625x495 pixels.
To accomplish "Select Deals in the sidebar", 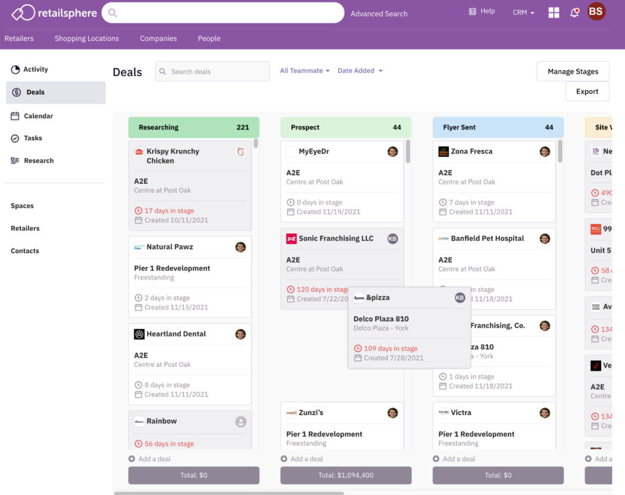I will pos(56,92).
